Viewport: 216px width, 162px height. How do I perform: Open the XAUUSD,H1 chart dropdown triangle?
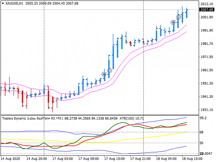tap(3, 3)
